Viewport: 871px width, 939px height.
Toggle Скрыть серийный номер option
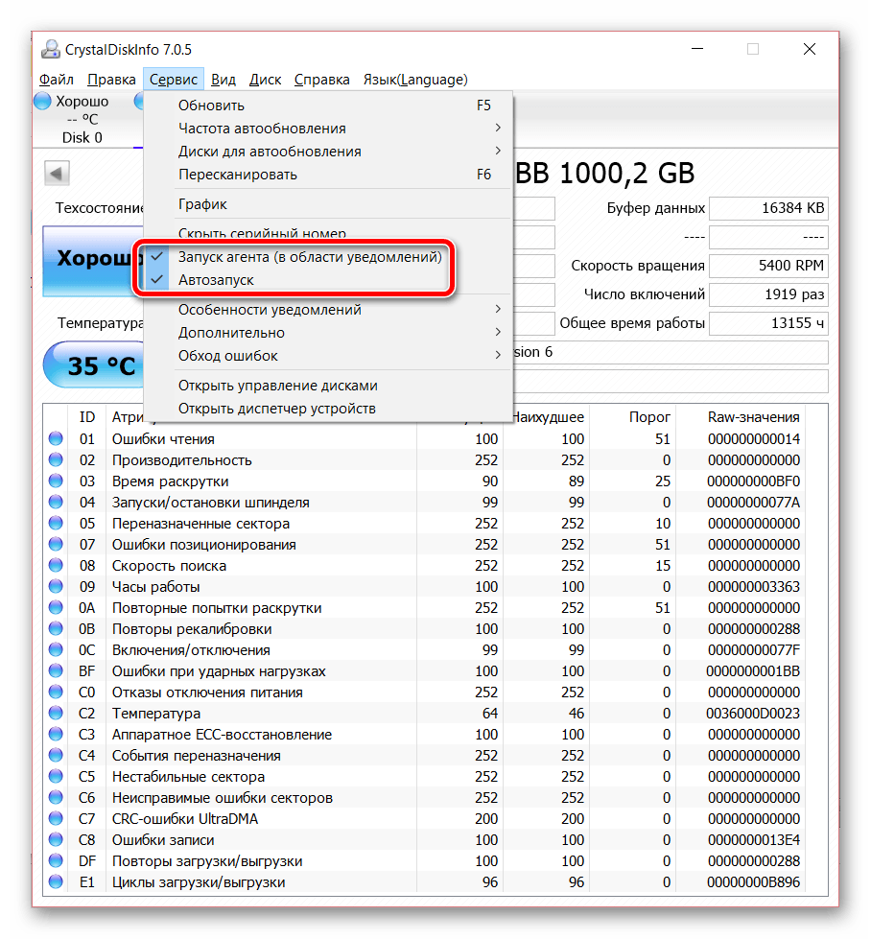pyautogui.click(x=262, y=233)
